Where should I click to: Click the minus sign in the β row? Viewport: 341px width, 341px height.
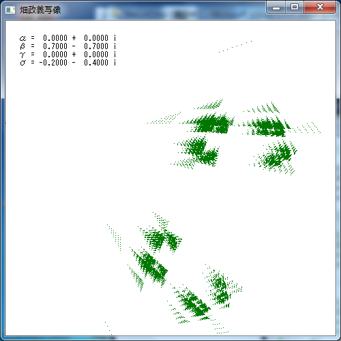[74, 46]
